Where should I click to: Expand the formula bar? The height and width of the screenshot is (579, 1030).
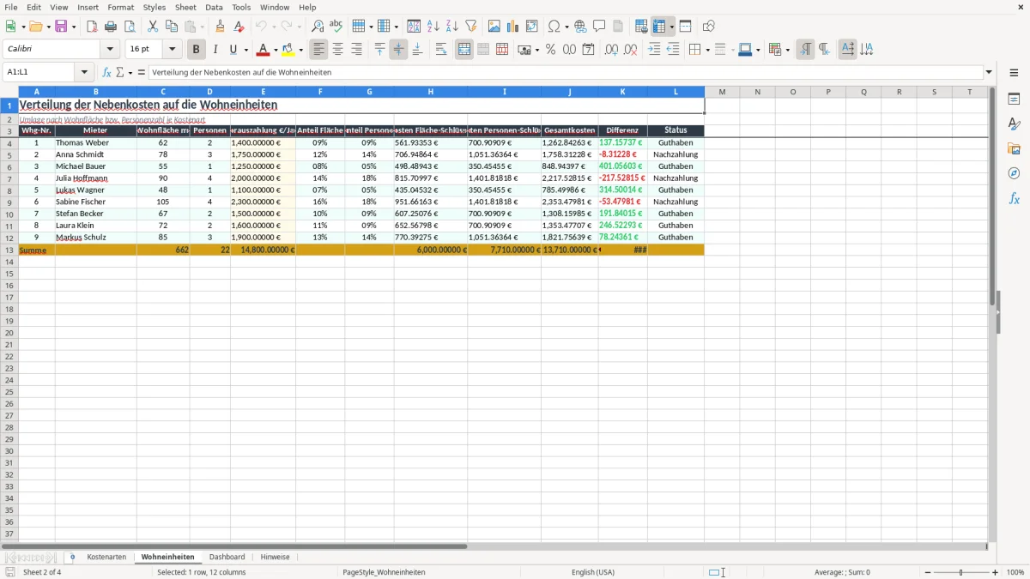click(x=989, y=73)
